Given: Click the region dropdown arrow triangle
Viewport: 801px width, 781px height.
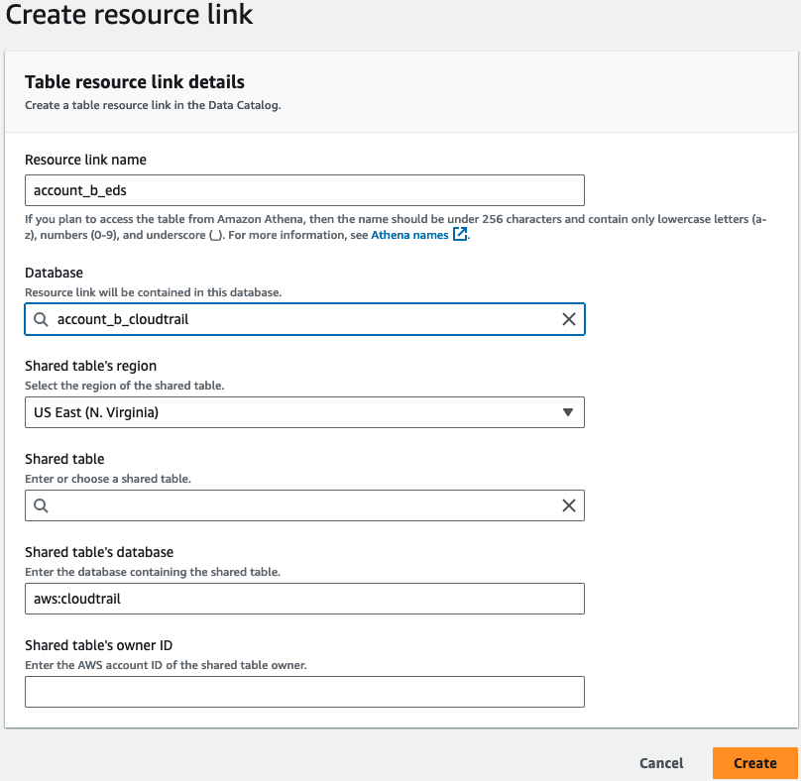Looking at the screenshot, I should [x=568, y=412].
